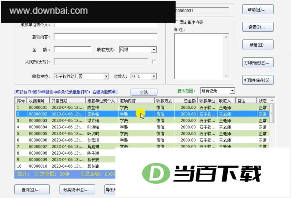Click scroll up arrow in 备注 box
This screenshot has width=291, height=198.
(226, 37)
